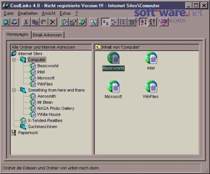The width and height of the screenshot is (210, 174).
Task: Click the globe with lightning bolt toolbar icon
Action: (82, 22)
